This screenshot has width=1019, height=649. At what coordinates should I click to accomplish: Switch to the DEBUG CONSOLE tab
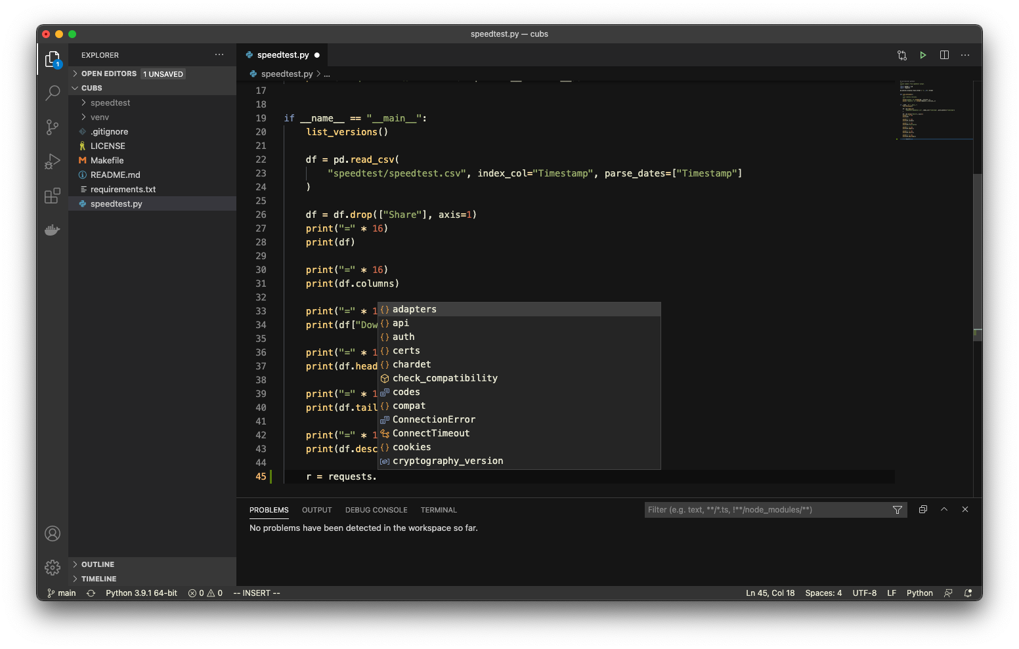pos(376,510)
